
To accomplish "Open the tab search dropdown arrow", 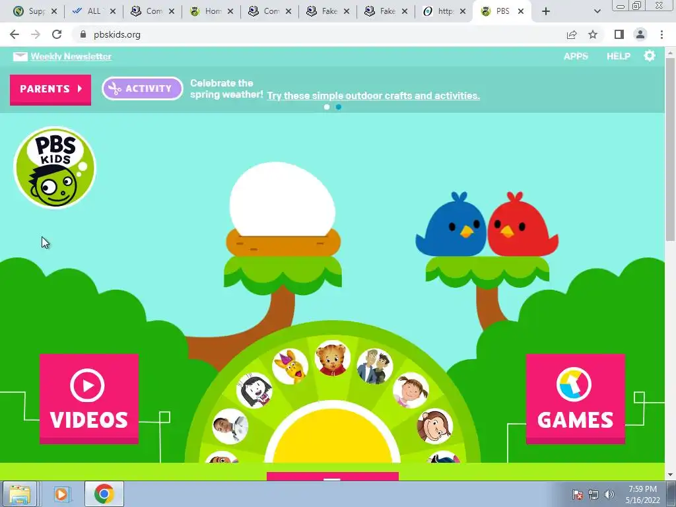I will (597, 11).
